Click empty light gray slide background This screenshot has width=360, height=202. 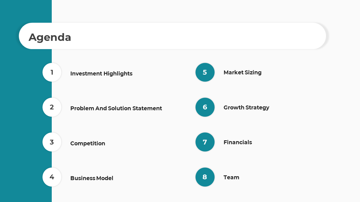click(309, 126)
